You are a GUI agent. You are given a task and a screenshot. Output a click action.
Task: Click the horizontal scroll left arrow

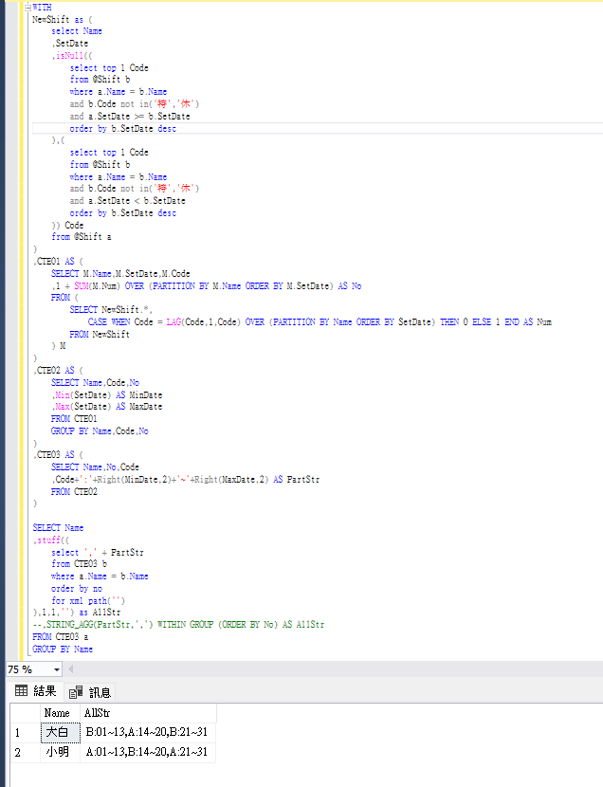[71, 669]
